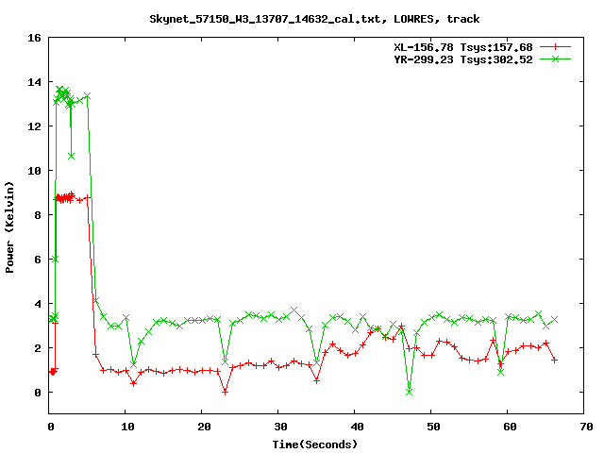Click the green legend line sample
This screenshot has width=604, height=453.
pos(555,59)
